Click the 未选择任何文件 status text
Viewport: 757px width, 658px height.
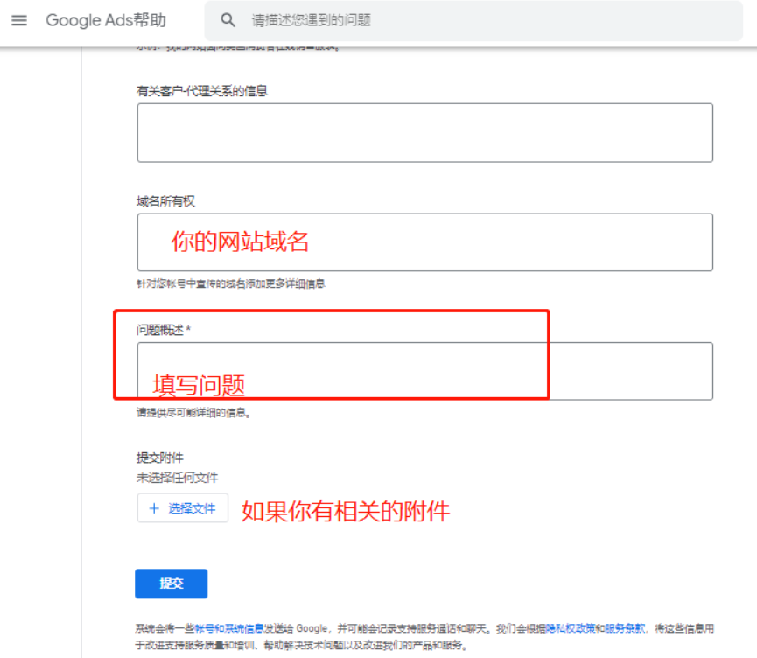click(x=177, y=478)
